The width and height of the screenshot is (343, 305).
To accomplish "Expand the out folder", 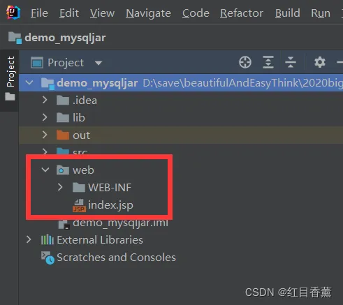I will [x=45, y=135].
